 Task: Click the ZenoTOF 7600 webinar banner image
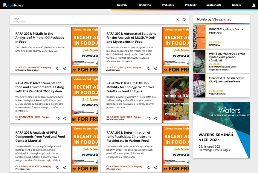pyautogui.click(x=85, y=100)
